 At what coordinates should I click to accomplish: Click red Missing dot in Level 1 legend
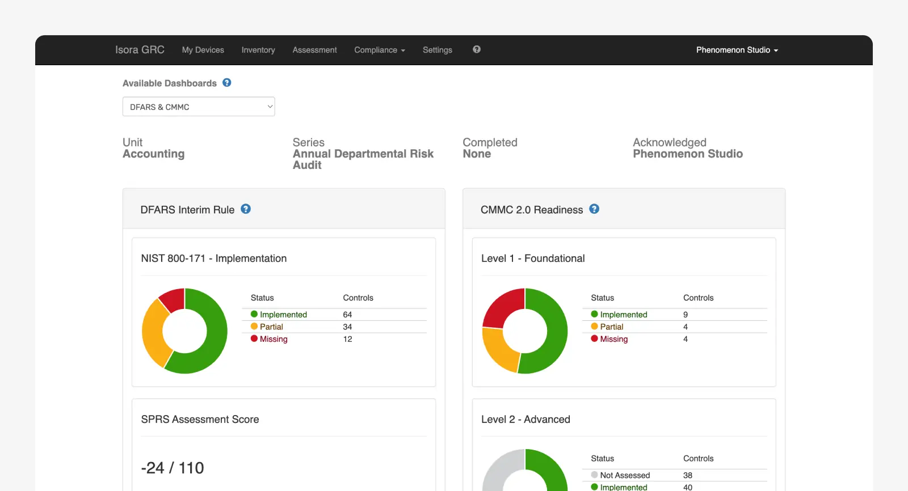[594, 338]
